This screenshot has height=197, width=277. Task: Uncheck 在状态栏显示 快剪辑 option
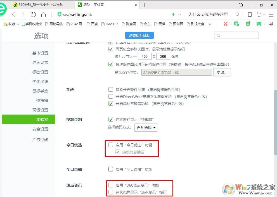tap(111, 119)
